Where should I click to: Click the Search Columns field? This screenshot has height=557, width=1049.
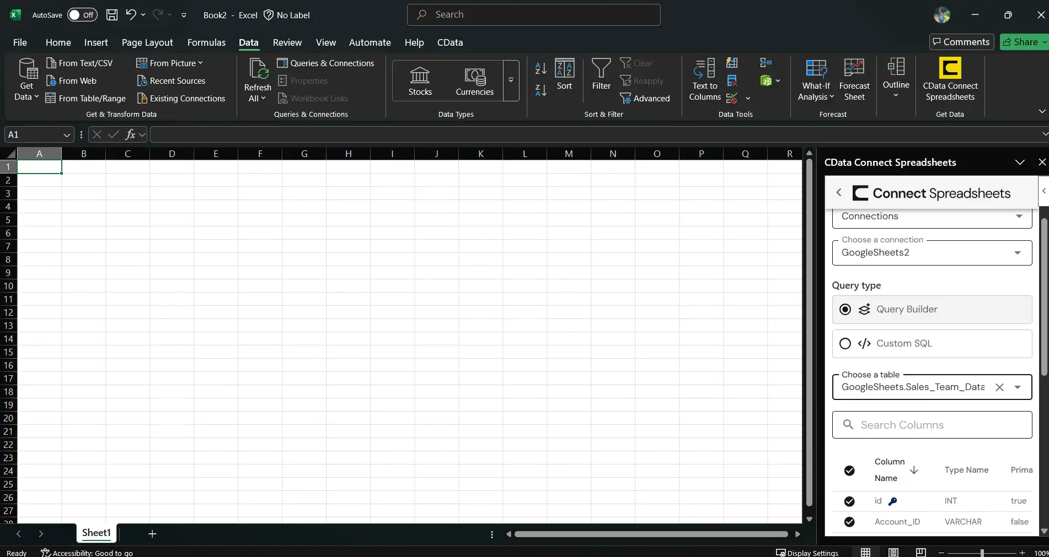(x=932, y=425)
